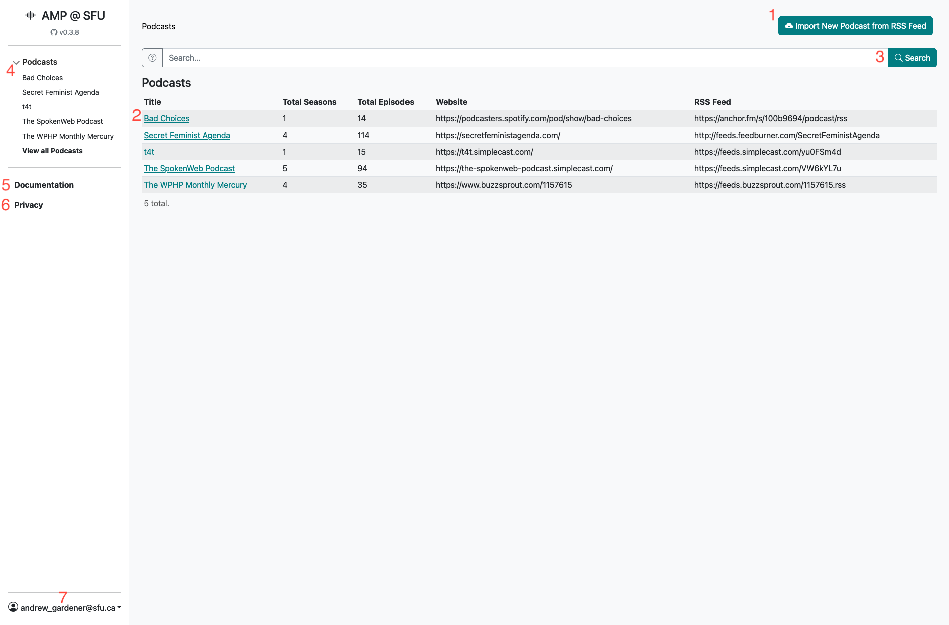Click the secretfeministagenda.com website cell
This screenshot has height=625, width=949.
click(x=498, y=135)
